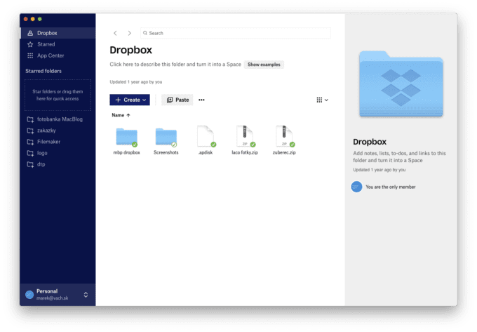The width and height of the screenshot is (477, 332).
Task: Open the Screenshots folder icon
Action: pos(166,137)
